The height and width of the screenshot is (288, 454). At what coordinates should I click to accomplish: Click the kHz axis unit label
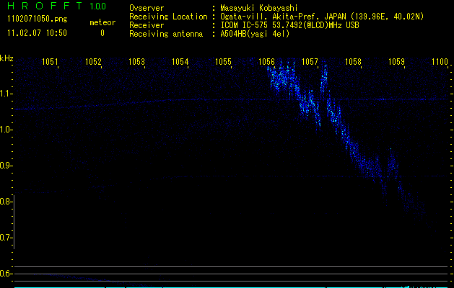pos(6,58)
